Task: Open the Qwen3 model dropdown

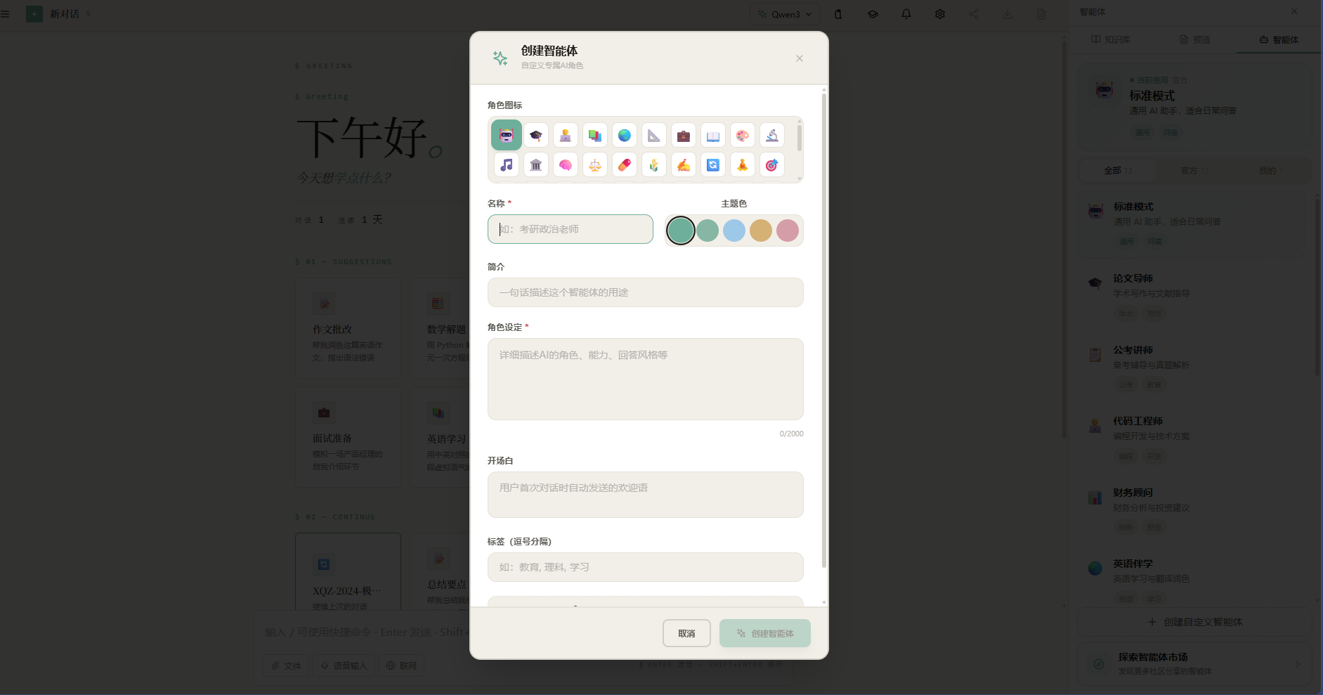Action: pyautogui.click(x=785, y=14)
